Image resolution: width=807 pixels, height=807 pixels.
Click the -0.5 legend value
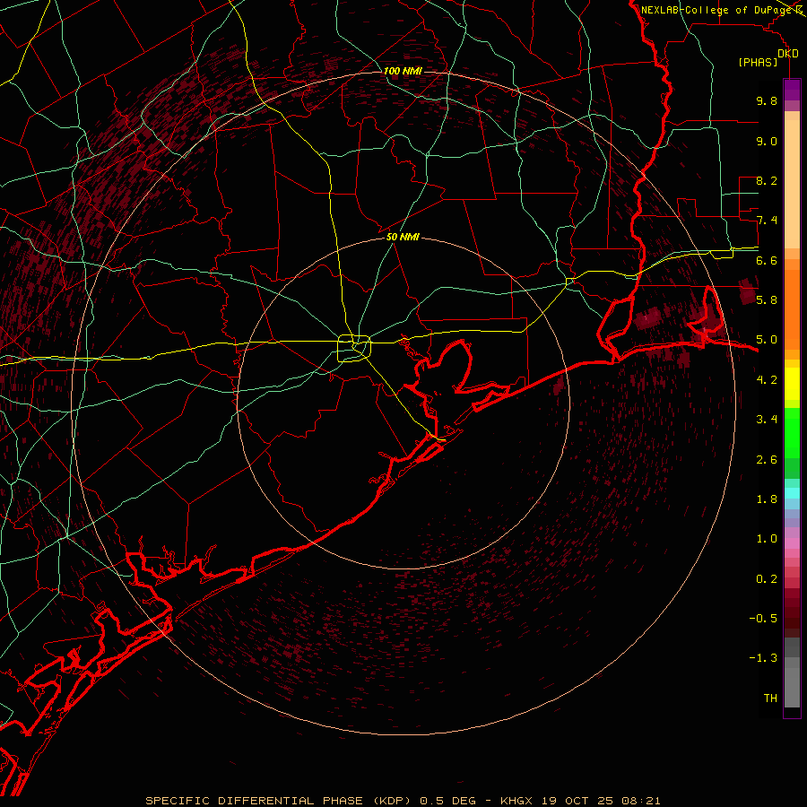pos(763,619)
